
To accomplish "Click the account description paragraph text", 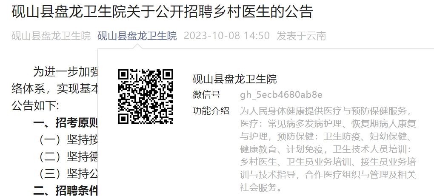I will click(328, 149).
